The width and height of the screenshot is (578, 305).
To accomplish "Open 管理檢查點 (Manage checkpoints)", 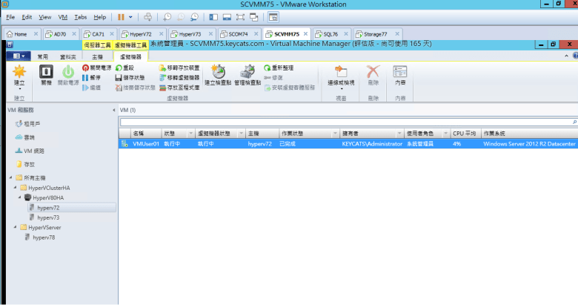I will click(x=247, y=73).
